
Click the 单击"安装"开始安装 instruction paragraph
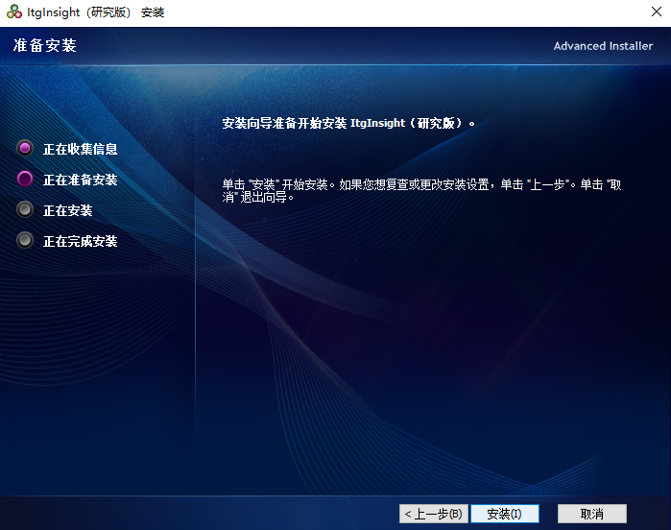tap(421, 191)
